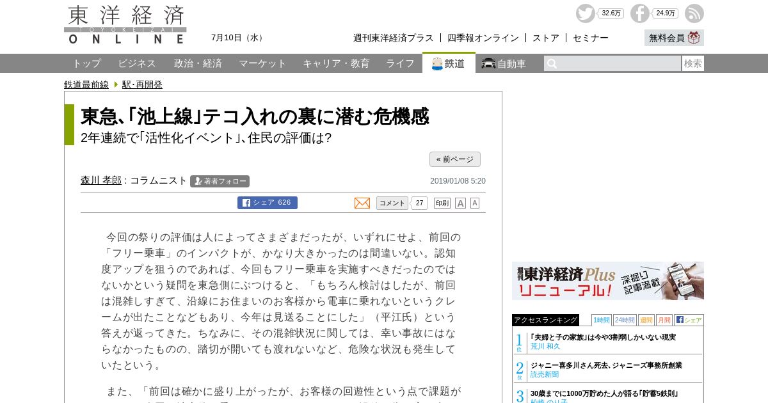768x403 pixels.
Task: Click the 印刷 print button
Action: tap(442, 203)
